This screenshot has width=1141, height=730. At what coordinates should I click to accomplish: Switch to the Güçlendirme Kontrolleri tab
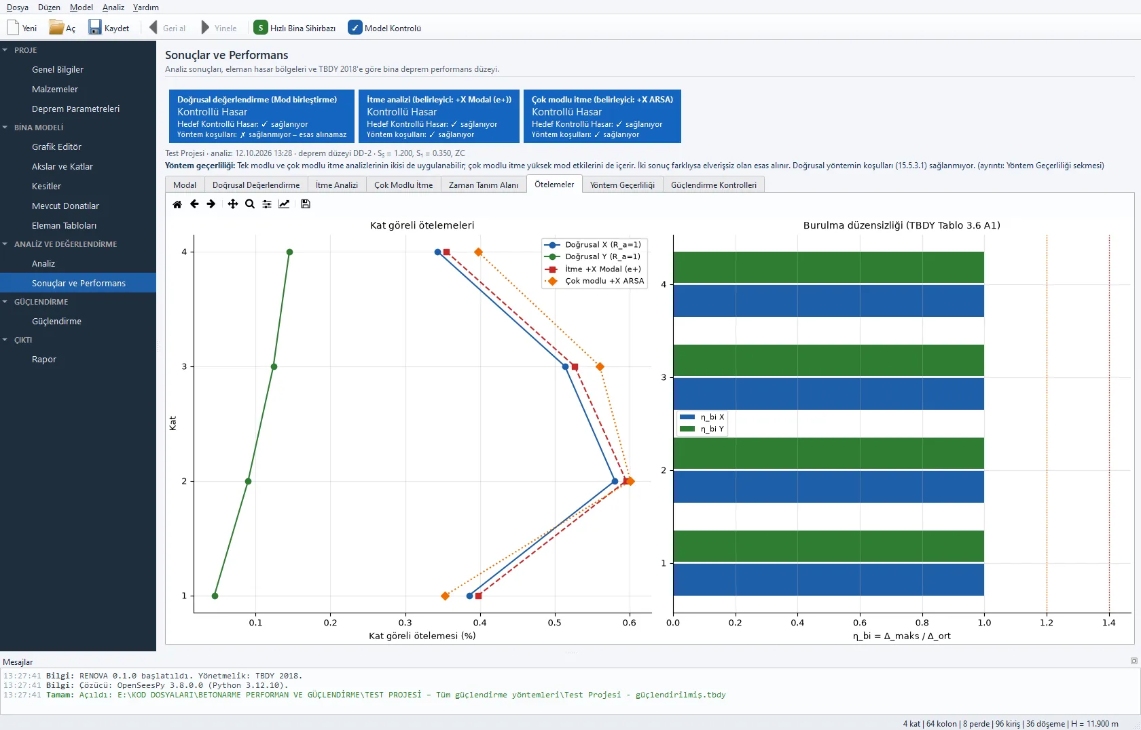[x=714, y=185]
